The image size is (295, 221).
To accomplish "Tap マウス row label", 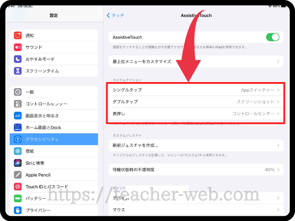I will [x=119, y=210].
